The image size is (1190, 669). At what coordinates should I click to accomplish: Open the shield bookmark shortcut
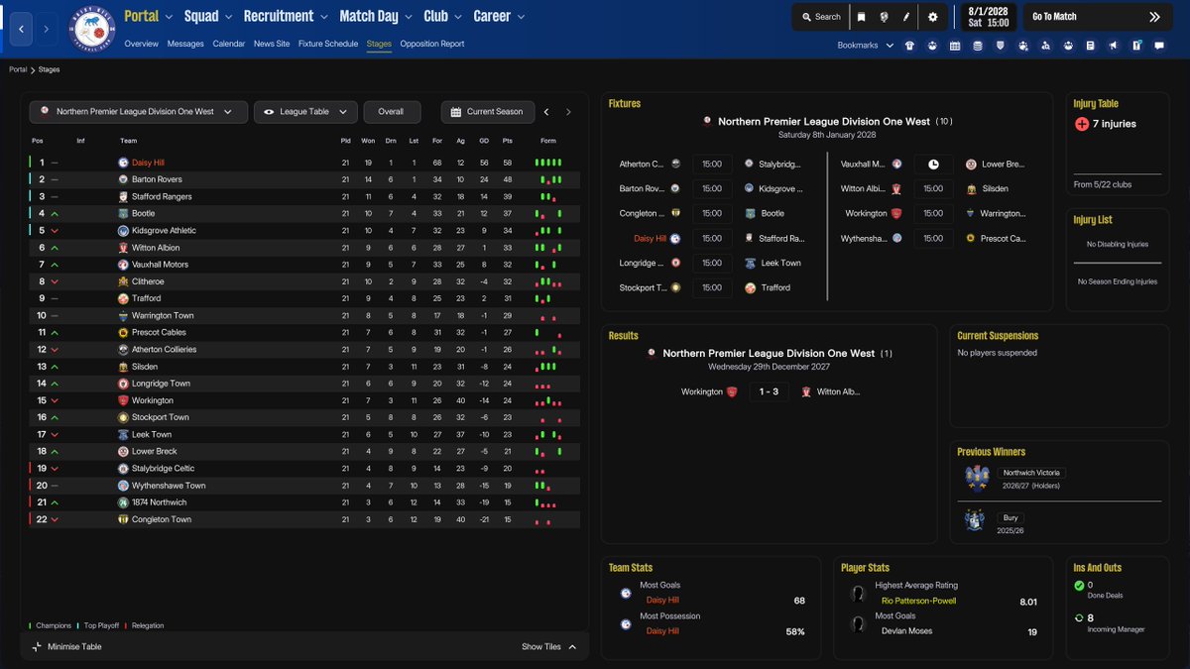pos(1001,45)
